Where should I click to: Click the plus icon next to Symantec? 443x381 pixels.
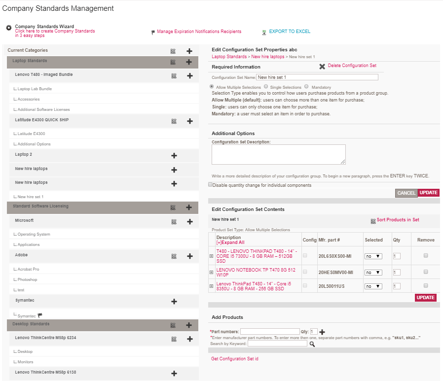[174, 301]
